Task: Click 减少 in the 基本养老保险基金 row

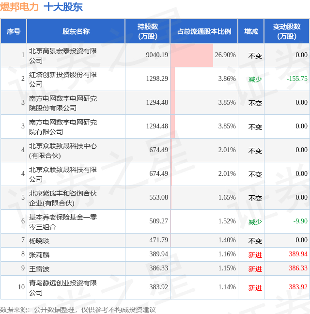Action: click(255, 222)
